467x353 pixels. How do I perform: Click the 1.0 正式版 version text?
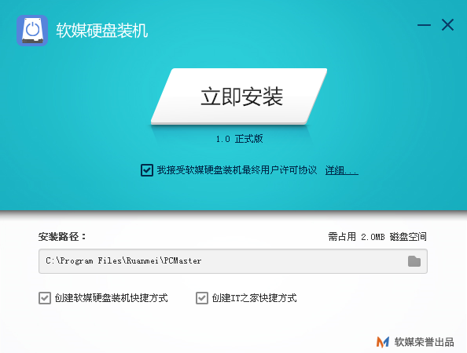(x=240, y=139)
